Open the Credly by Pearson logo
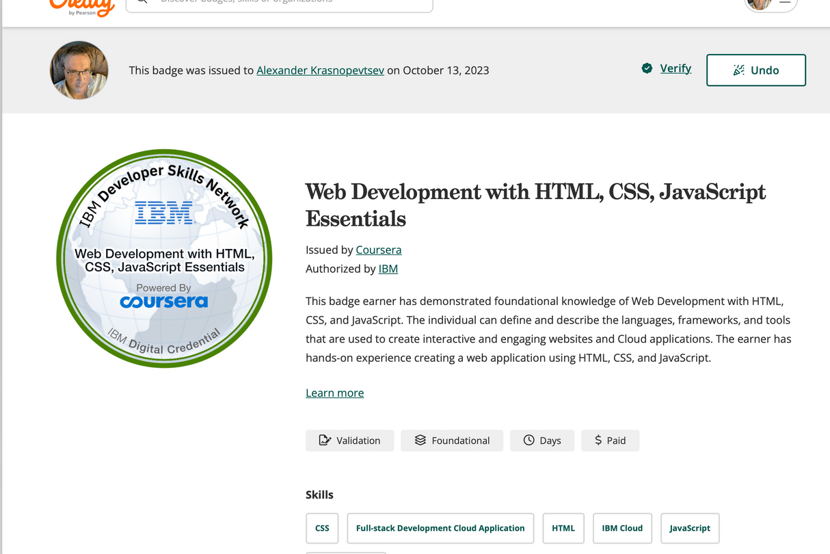Viewport: 830px width, 554px height. [x=81, y=7]
